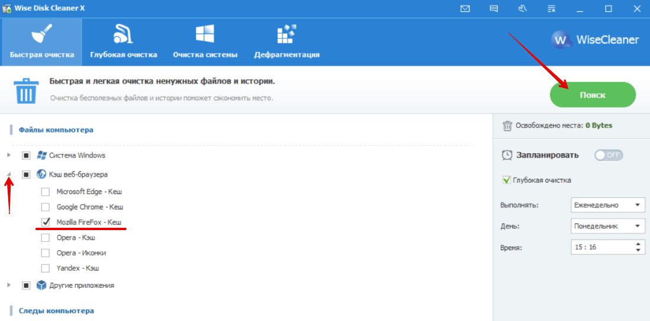Click the mail envelope icon in title bar
650x321 pixels.
coord(465,9)
